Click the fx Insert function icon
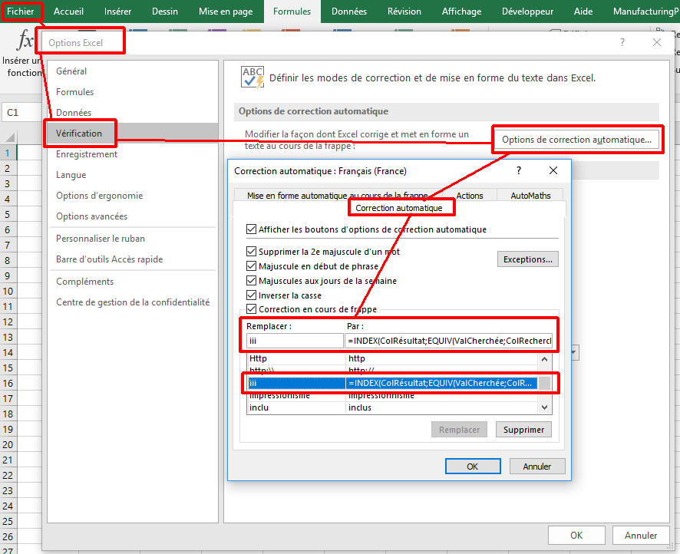Viewport: 680px width, 554px height. pos(25,41)
